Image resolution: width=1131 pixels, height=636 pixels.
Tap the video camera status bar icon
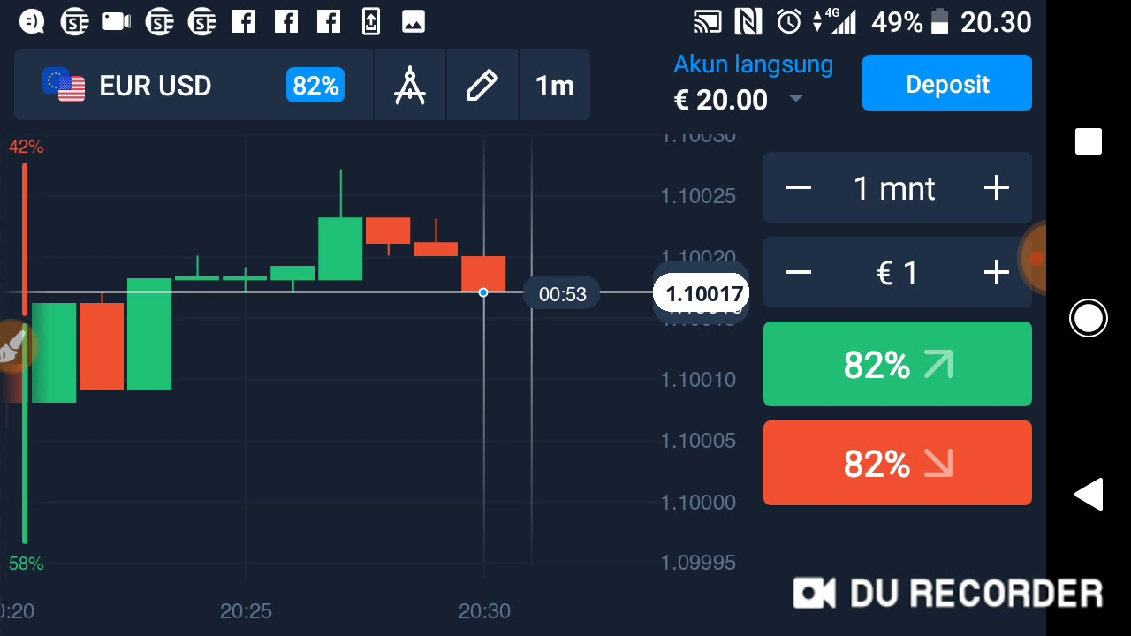click(116, 21)
